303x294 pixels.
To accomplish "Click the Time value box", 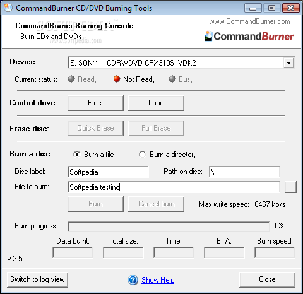I will 174,252.
